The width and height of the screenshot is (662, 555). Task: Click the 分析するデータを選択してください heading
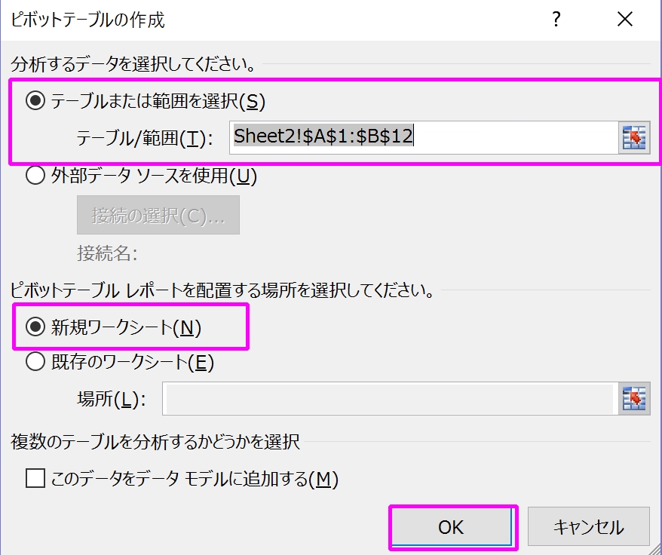pos(133,65)
